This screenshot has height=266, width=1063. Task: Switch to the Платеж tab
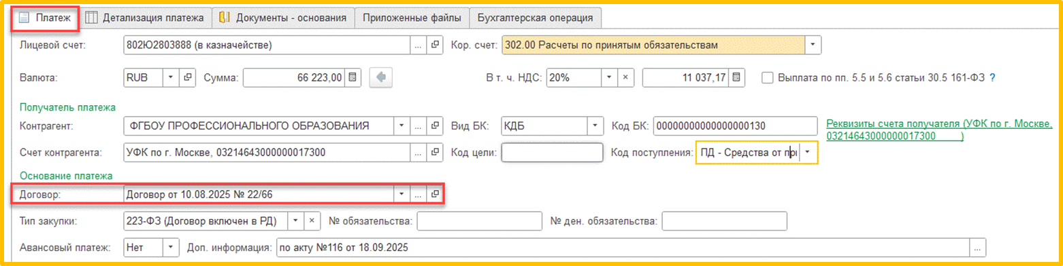tap(46, 18)
